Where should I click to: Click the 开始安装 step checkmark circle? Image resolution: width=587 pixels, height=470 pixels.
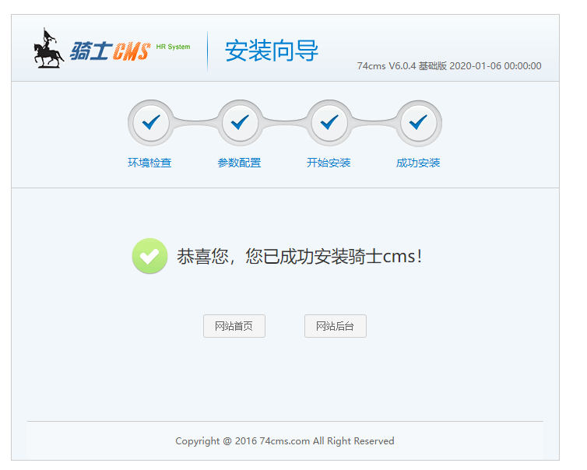(329, 123)
